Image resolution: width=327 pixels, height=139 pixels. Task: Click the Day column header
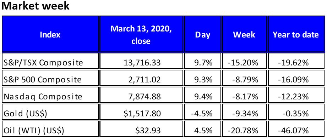tap(202, 34)
